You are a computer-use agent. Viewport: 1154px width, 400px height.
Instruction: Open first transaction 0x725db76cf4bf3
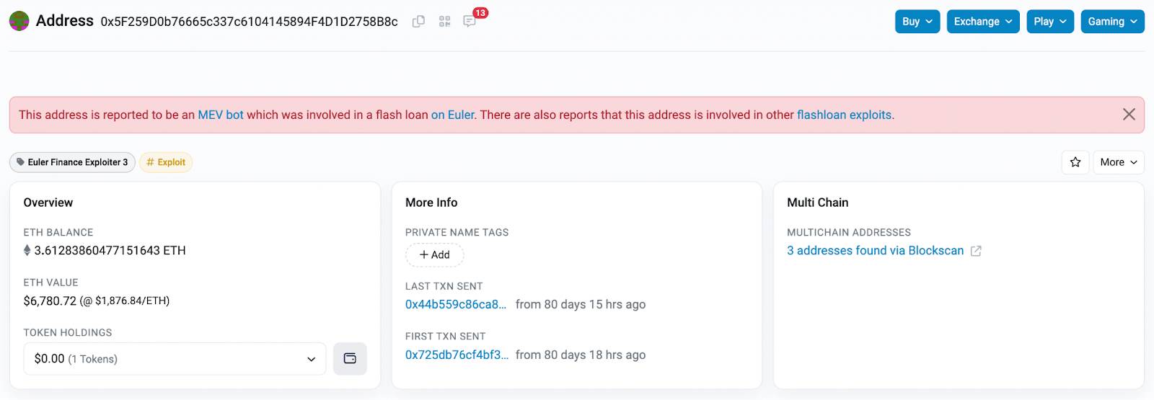[x=457, y=355]
